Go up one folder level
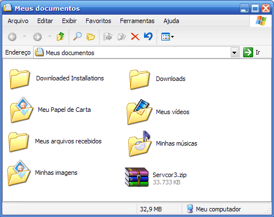 [60, 37]
